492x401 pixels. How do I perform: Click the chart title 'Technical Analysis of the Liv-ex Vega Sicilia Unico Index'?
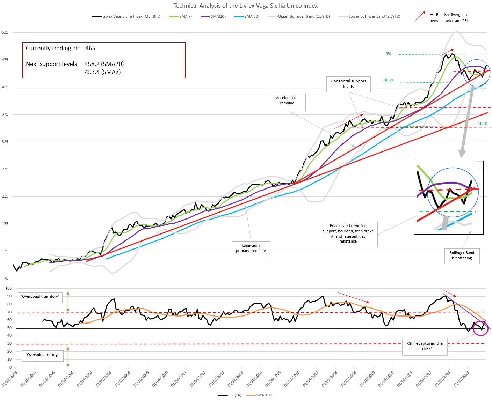tap(246, 6)
